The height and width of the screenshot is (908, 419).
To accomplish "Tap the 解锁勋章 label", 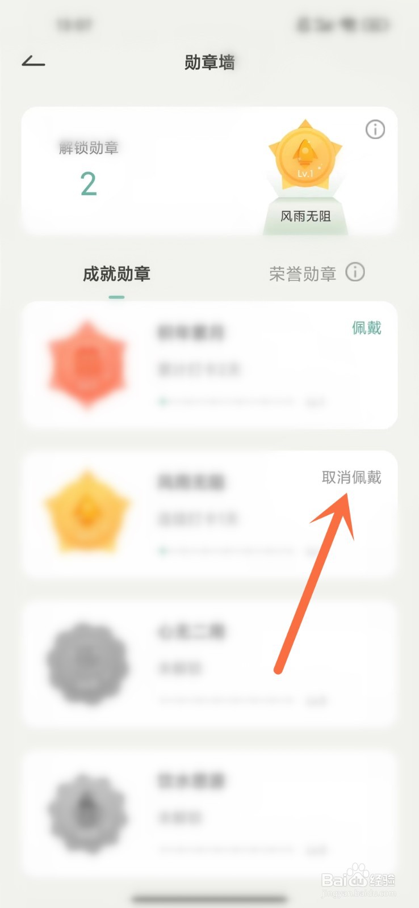I will [89, 148].
